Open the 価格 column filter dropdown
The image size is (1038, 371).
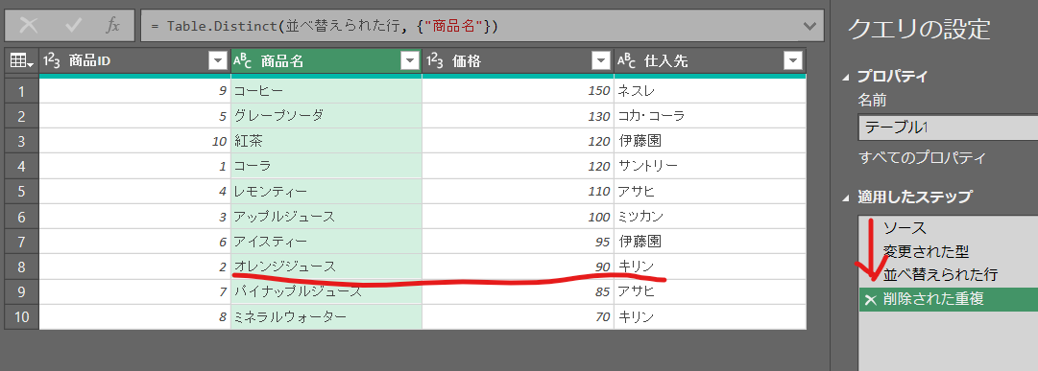(x=601, y=61)
